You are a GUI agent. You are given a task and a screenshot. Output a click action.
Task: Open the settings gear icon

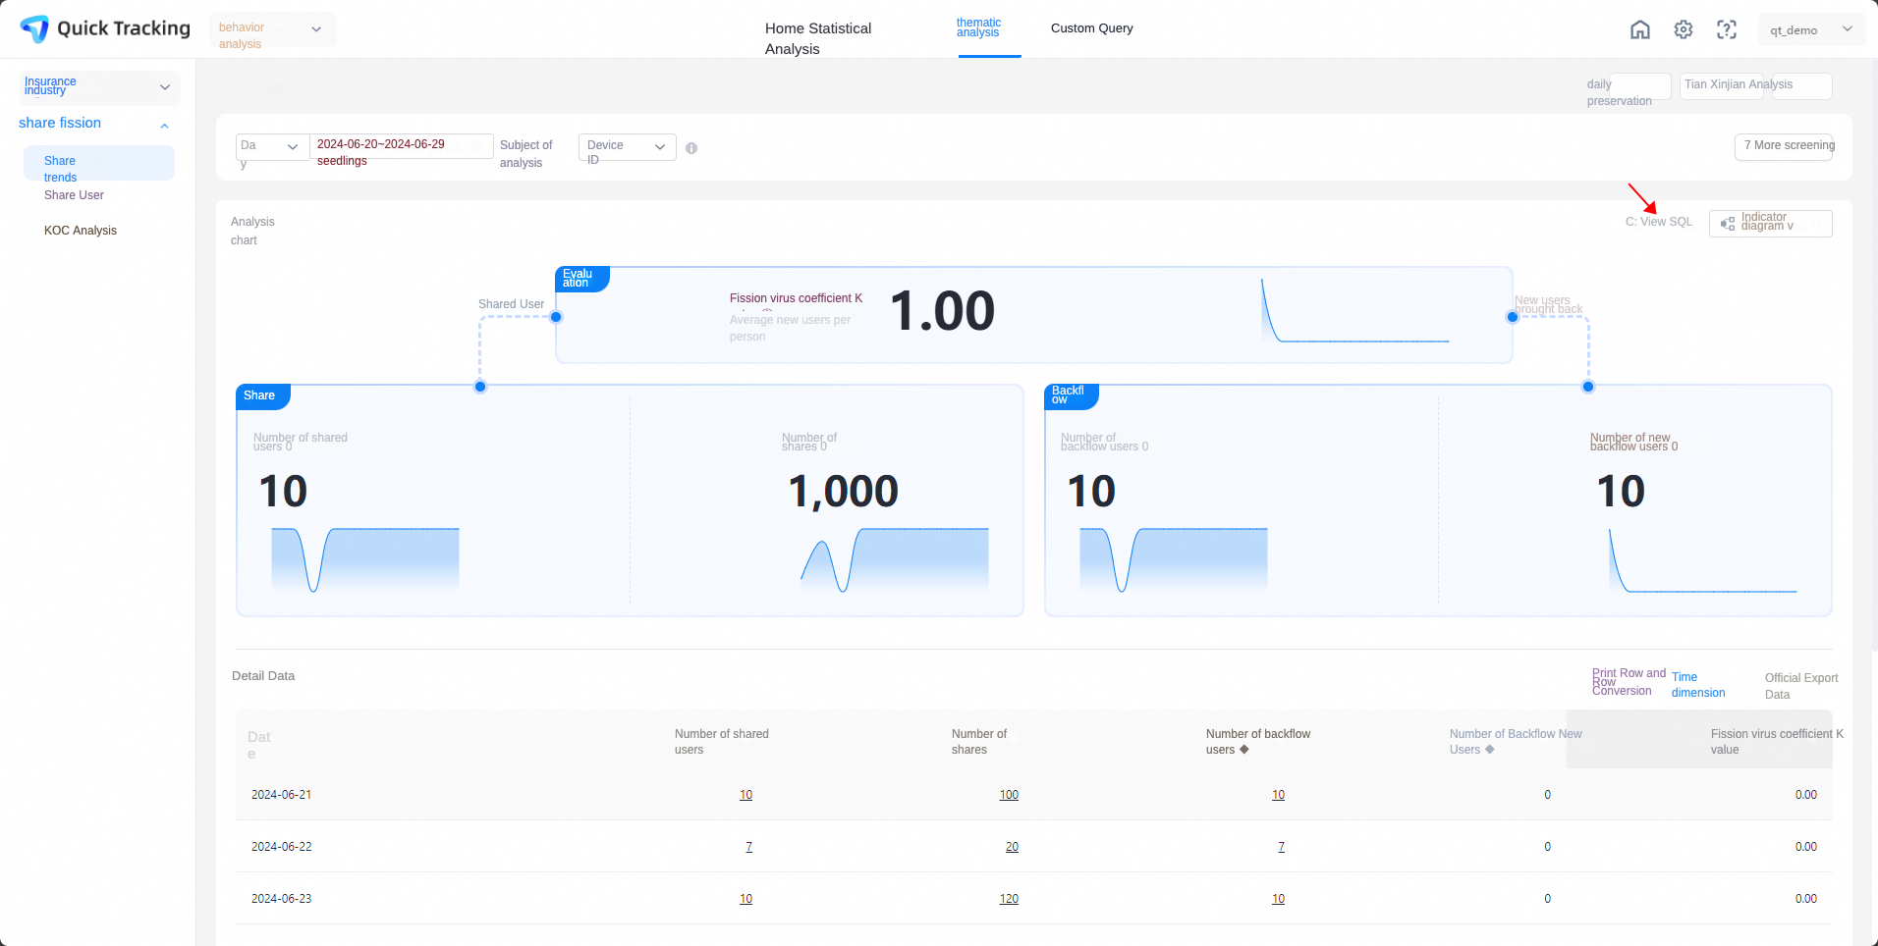pos(1684,29)
